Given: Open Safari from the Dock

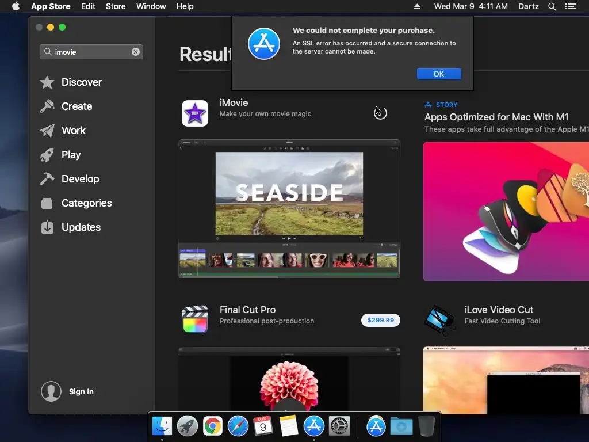Looking at the screenshot, I should [238, 426].
